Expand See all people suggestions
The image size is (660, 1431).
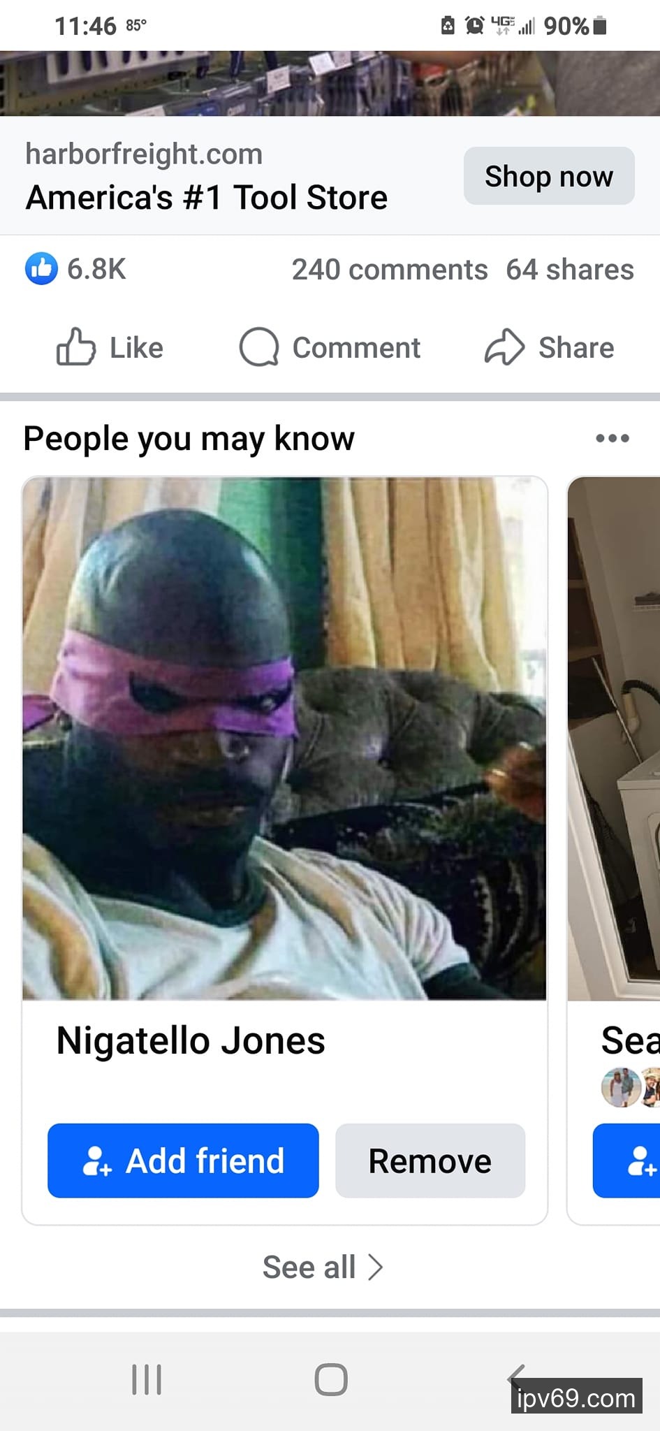click(323, 1267)
